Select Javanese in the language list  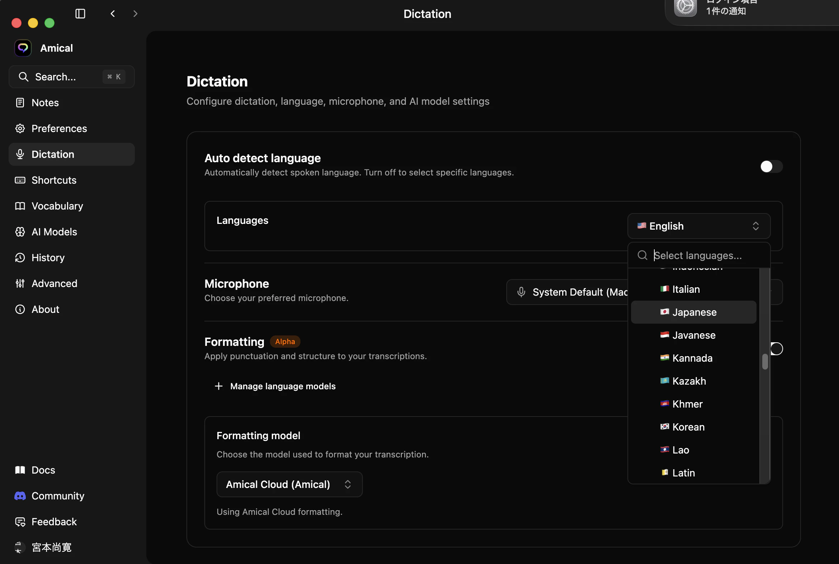click(693, 335)
